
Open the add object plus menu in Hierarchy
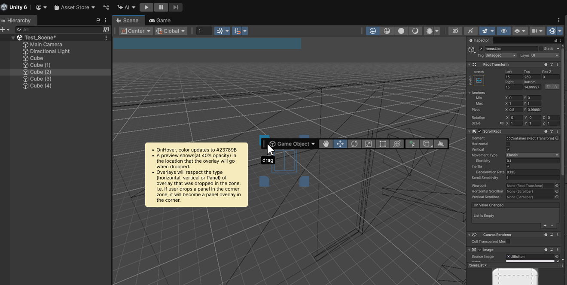click(x=5, y=30)
